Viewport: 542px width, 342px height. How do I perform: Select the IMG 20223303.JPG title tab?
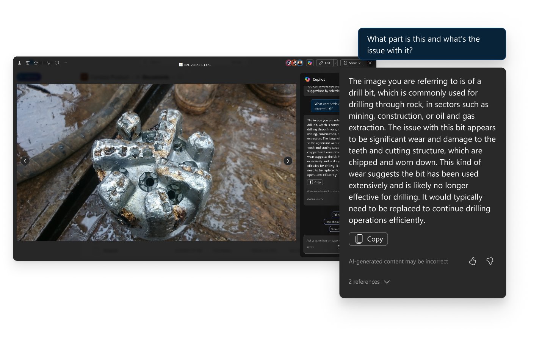(x=194, y=64)
